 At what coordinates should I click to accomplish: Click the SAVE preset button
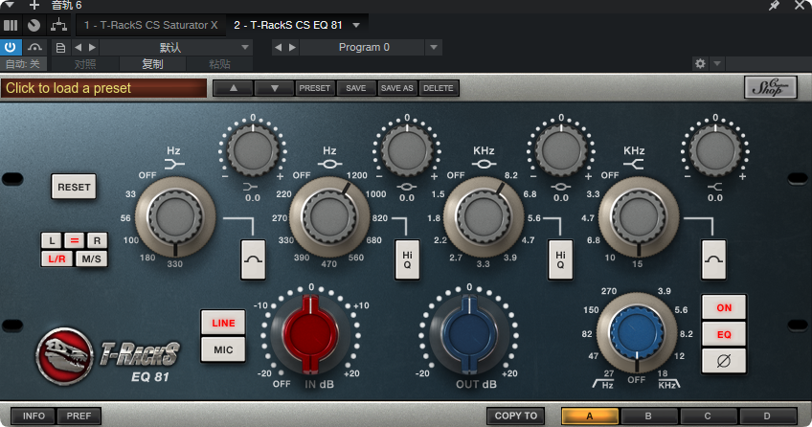click(356, 88)
